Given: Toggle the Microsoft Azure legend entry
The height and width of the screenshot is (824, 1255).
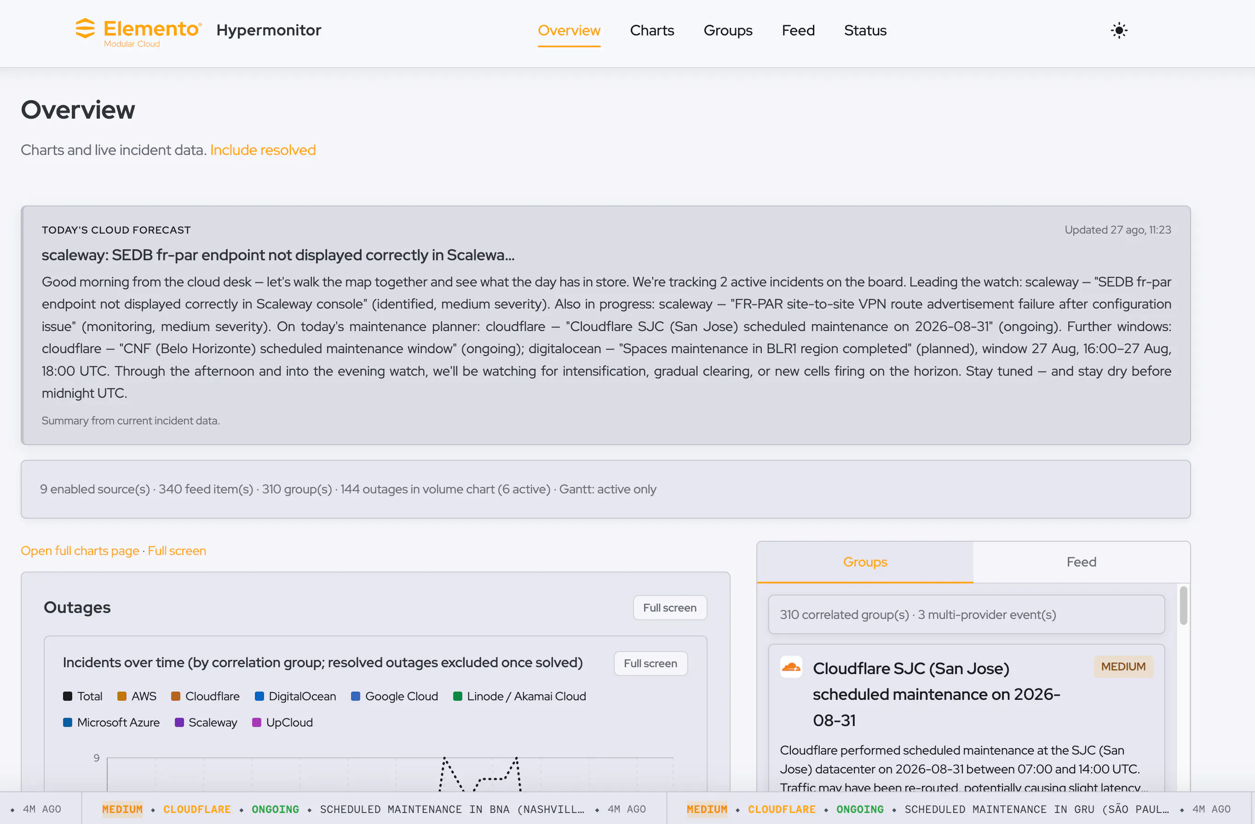Looking at the screenshot, I should (x=111, y=722).
